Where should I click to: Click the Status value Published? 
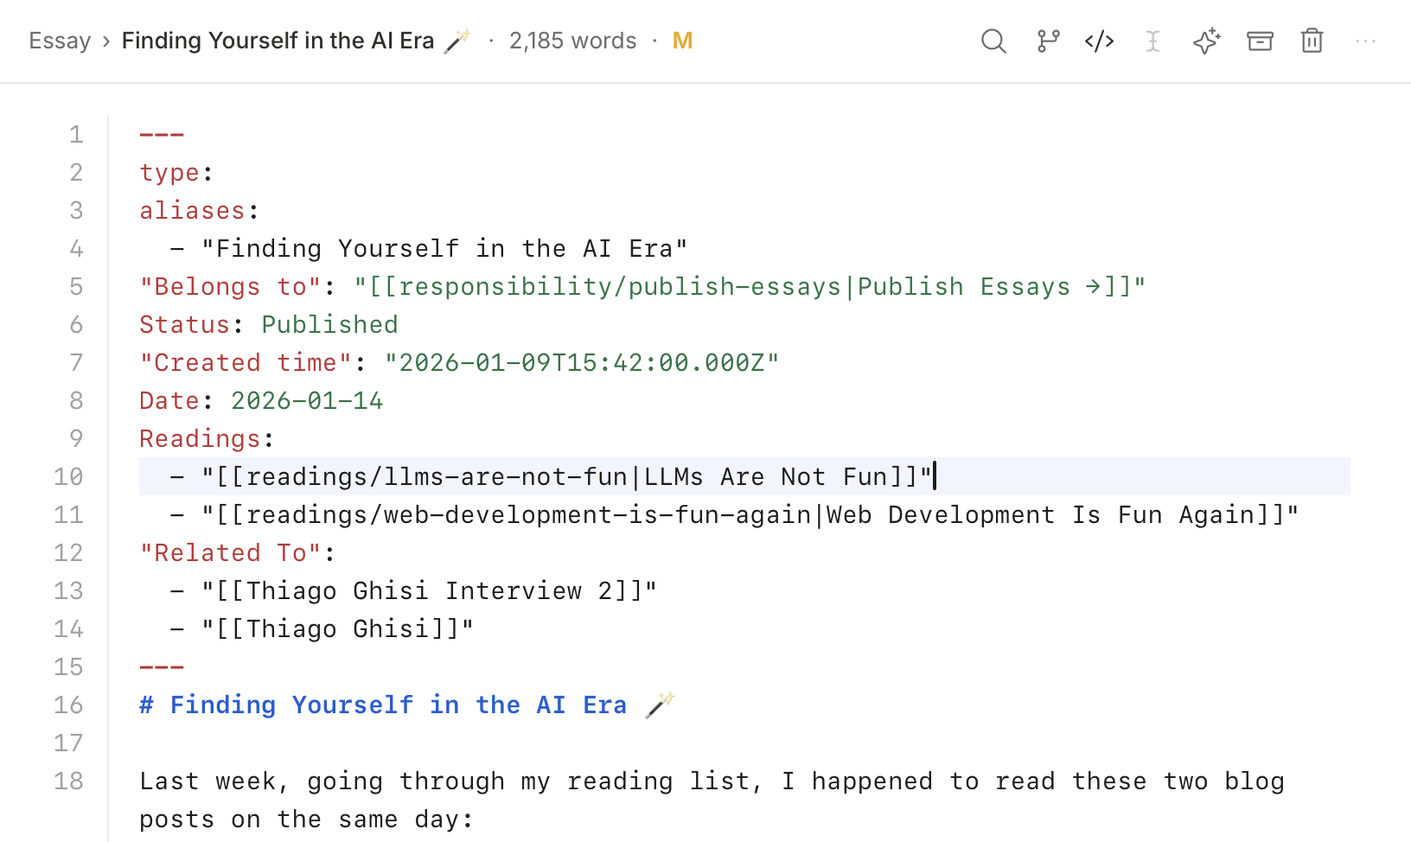click(329, 324)
